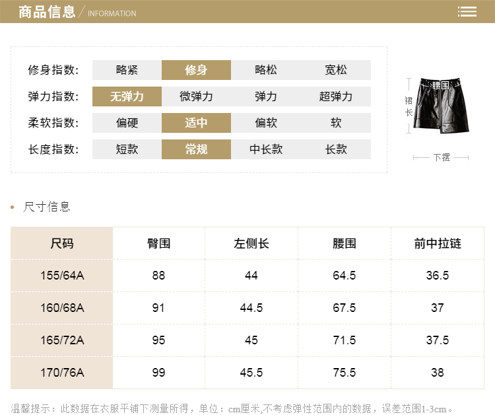Click the 商品信息 header title
495x415 pixels.
click(x=47, y=12)
